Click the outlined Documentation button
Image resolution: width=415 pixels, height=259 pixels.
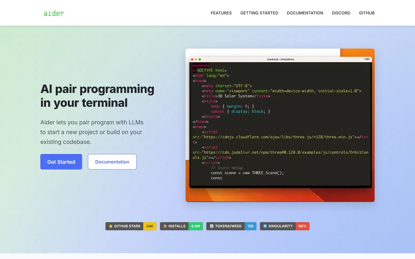(x=112, y=162)
